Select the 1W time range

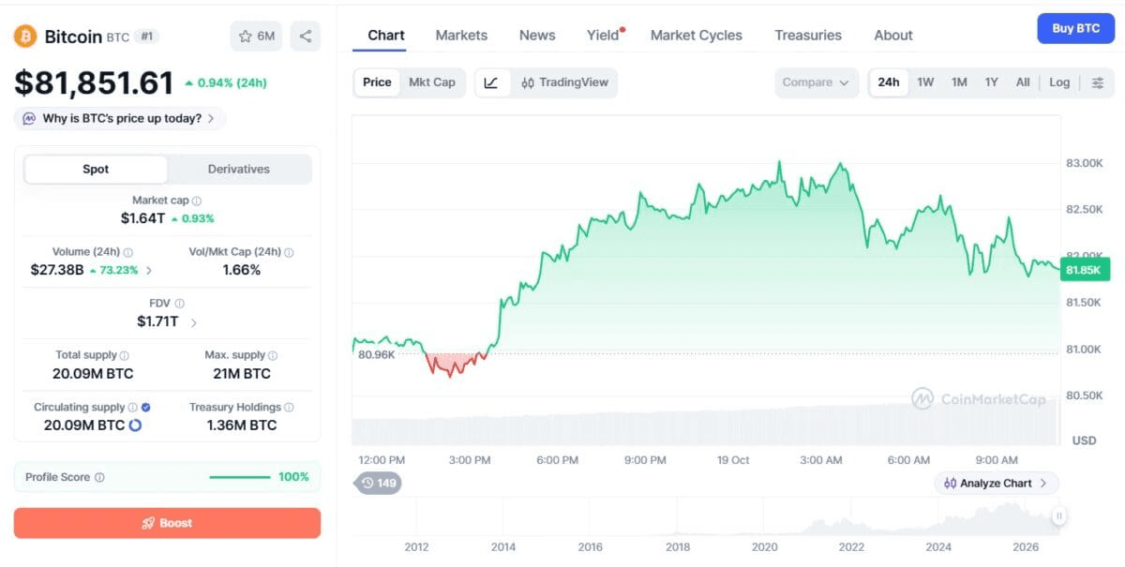coord(925,82)
